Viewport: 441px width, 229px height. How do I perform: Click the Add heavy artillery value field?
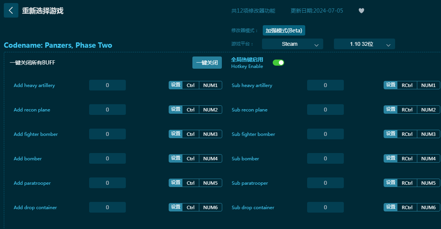(107, 85)
